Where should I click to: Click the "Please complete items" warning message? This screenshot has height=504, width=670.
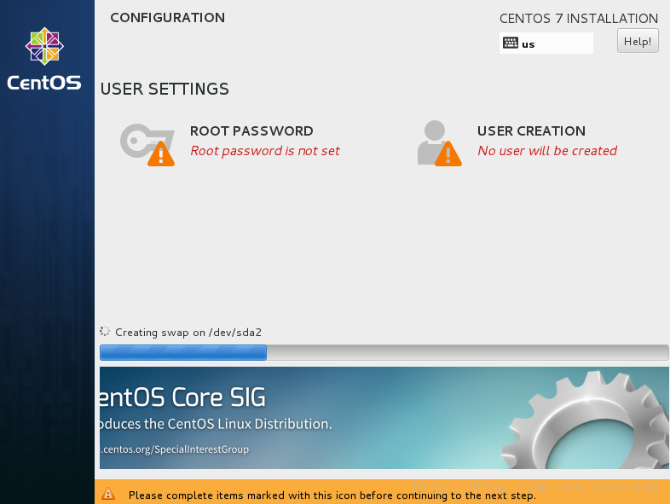[332, 495]
